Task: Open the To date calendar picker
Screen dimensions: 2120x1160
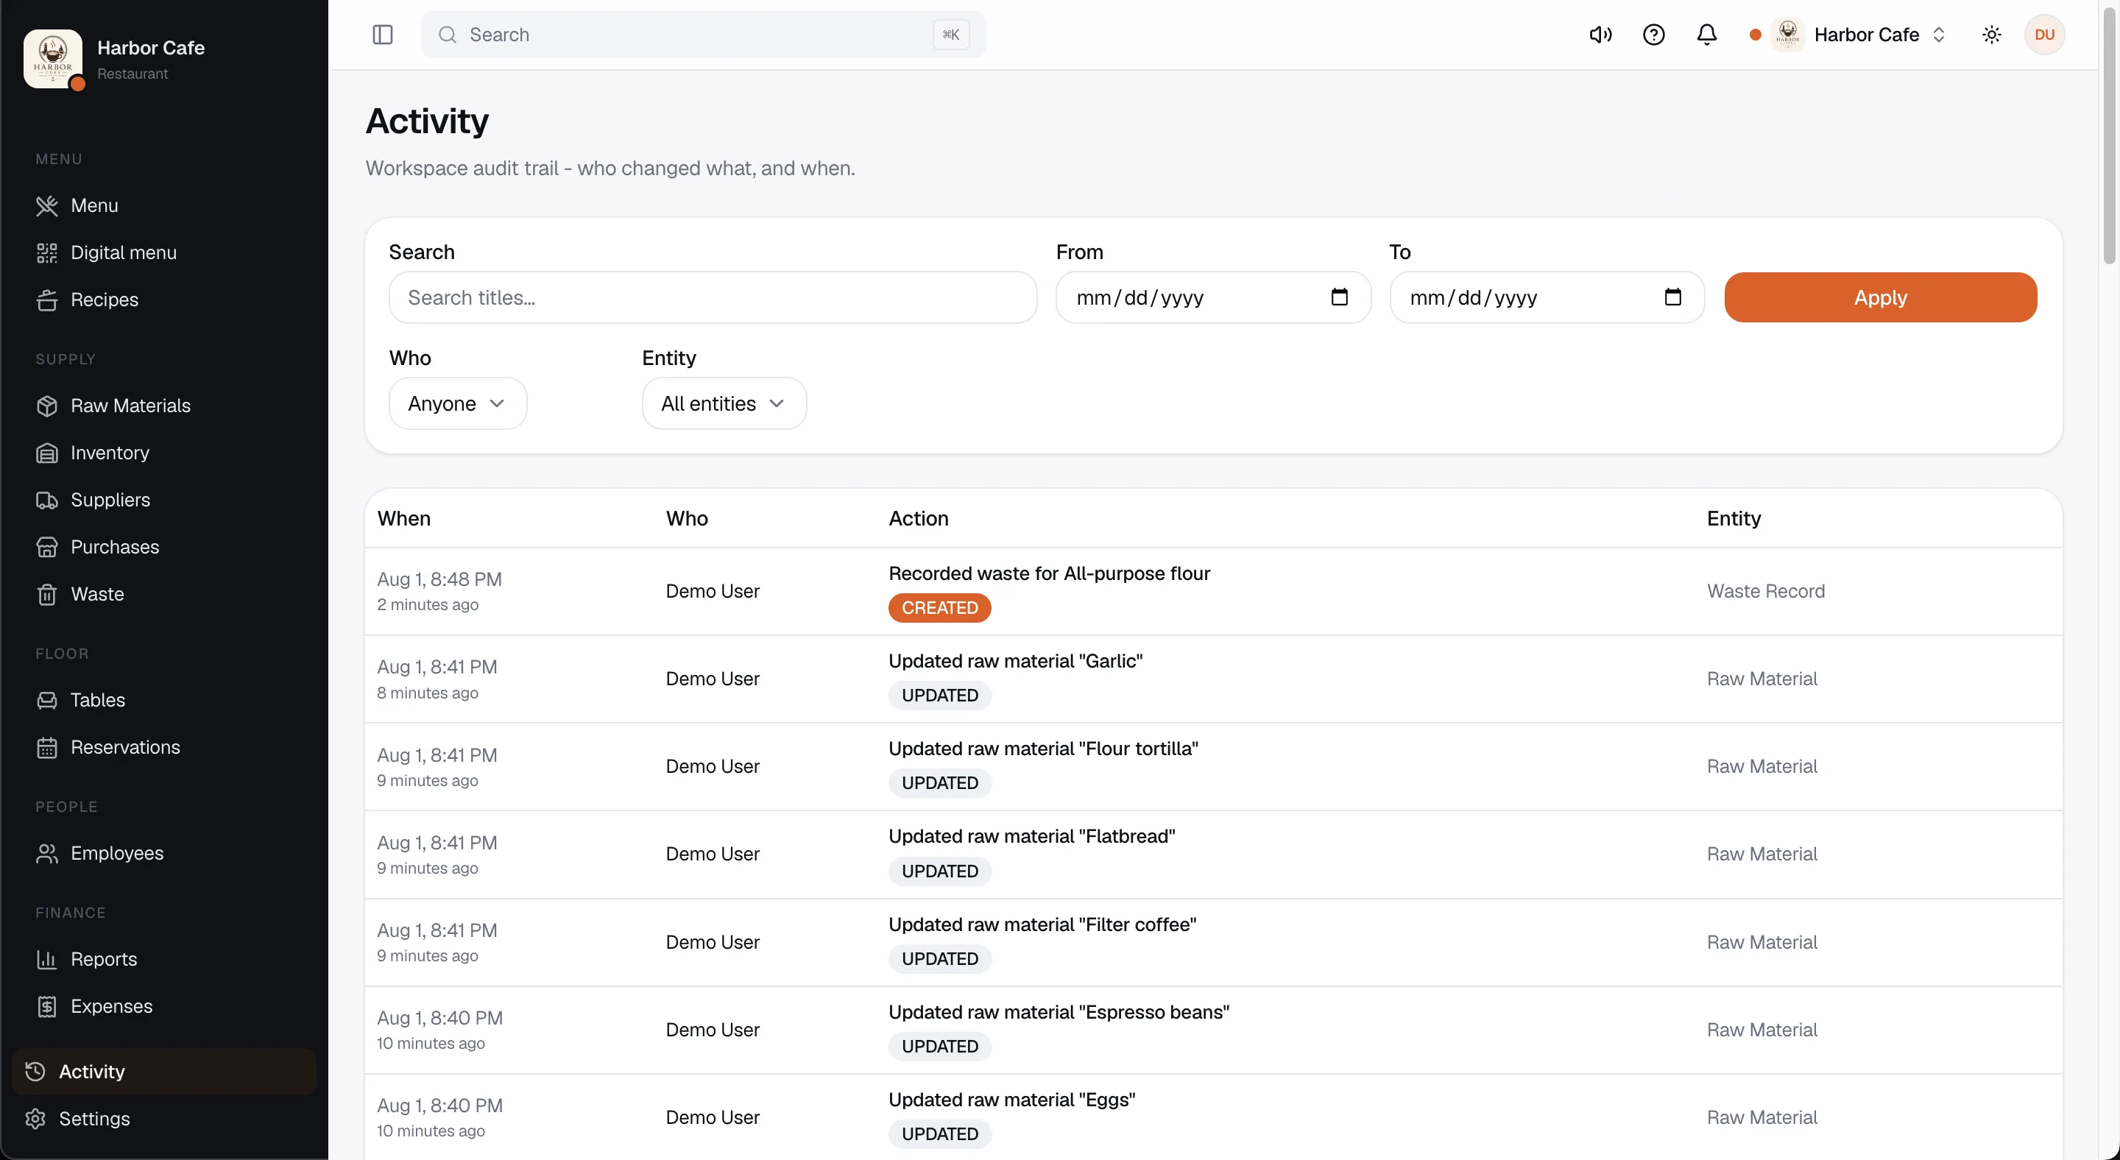Action: point(1672,297)
